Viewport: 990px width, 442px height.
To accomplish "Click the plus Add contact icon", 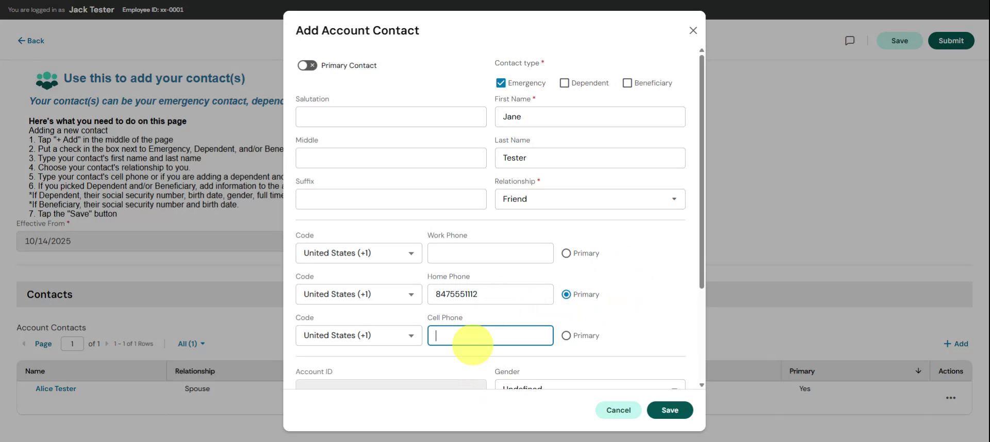I will pos(947,344).
